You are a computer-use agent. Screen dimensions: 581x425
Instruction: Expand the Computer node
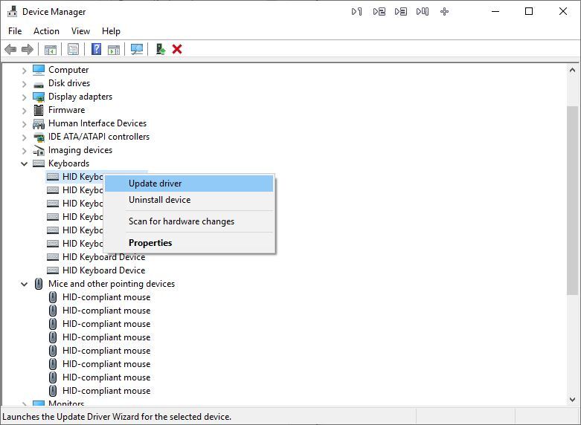24,71
